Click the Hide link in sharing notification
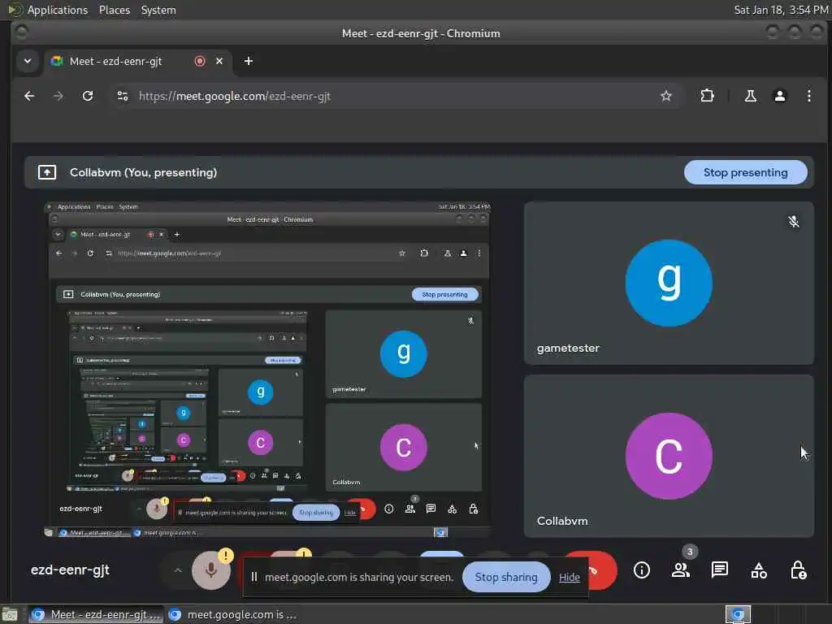 [570, 578]
